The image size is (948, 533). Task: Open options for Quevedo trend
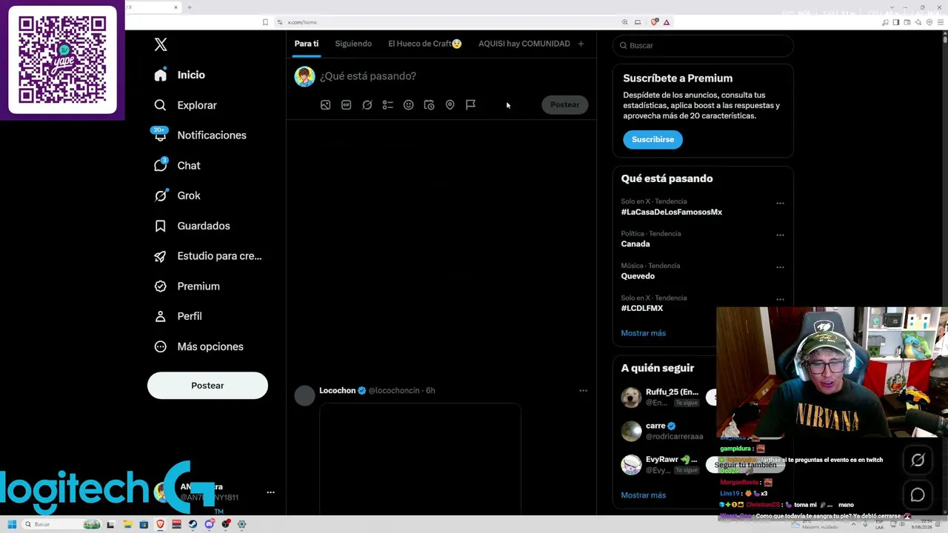[x=780, y=267]
